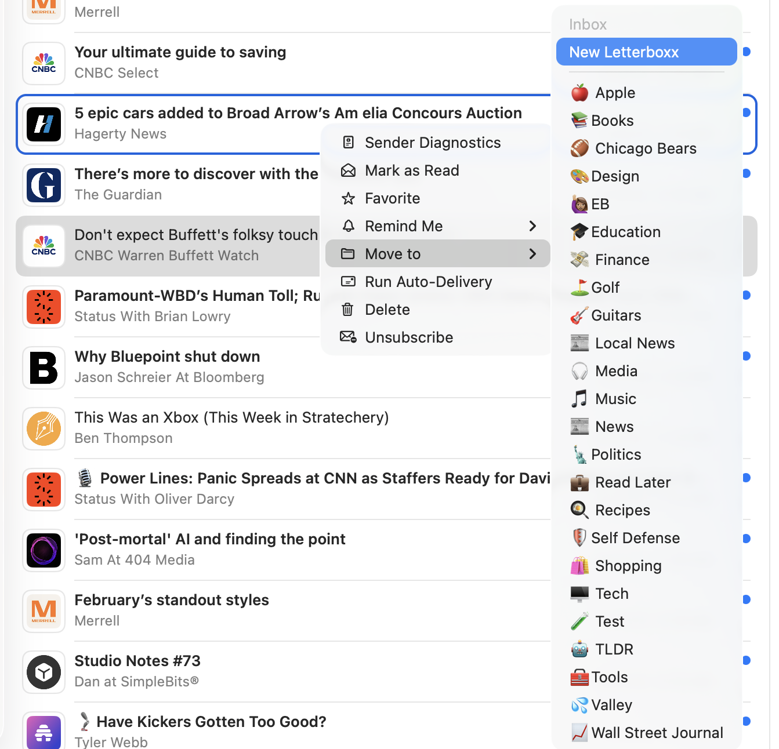
Task: Click the 404 Media sender icon
Action: click(x=44, y=551)
